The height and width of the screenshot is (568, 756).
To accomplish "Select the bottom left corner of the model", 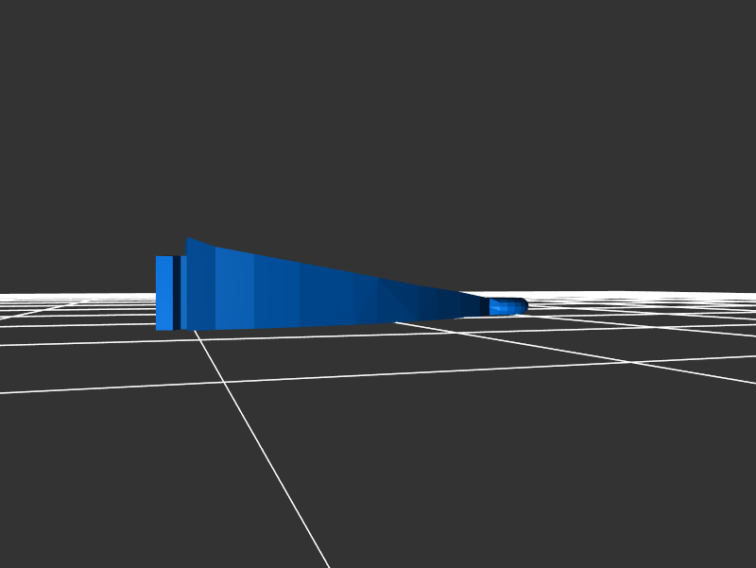I will (x=158, y=328).
